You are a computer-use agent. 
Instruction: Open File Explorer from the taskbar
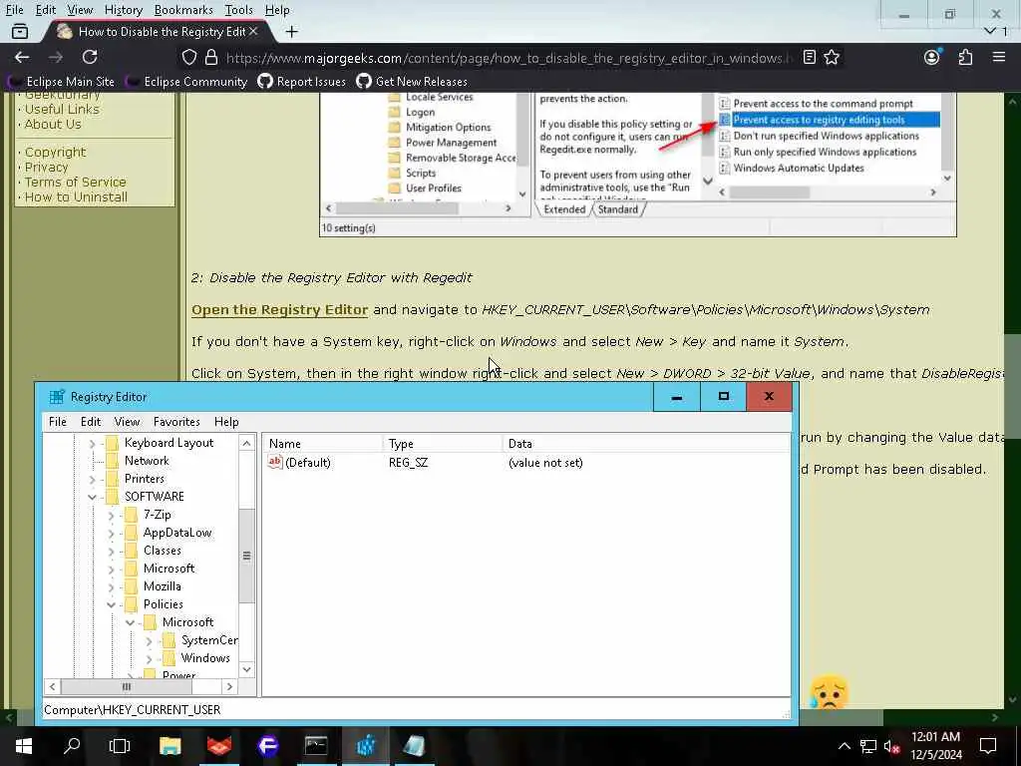pyautogui.click(x=170, y=745)
